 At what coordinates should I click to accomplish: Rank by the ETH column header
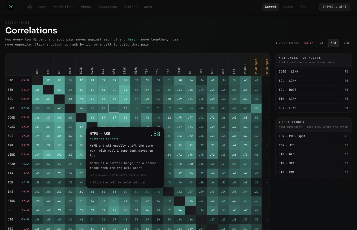coord(48,64)
